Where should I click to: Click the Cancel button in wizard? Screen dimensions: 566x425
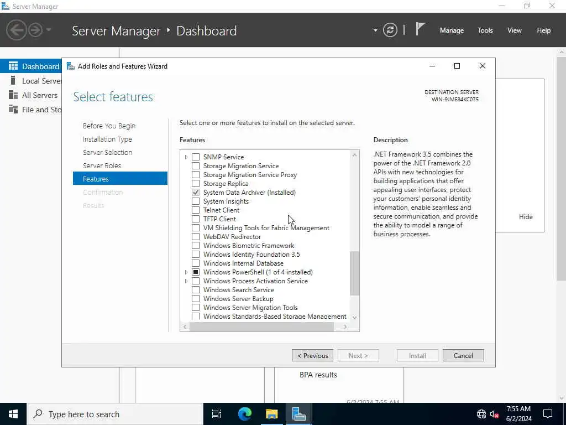463,356
